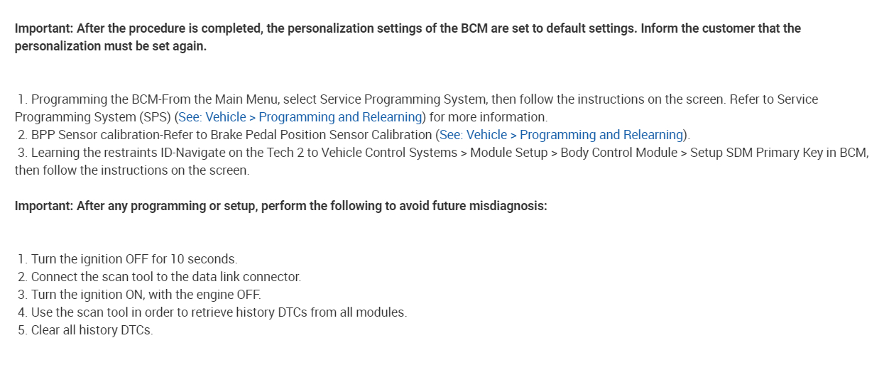Click the 'Module Setup' path text
Screen dimensions: 889x382
coord(508,153)
